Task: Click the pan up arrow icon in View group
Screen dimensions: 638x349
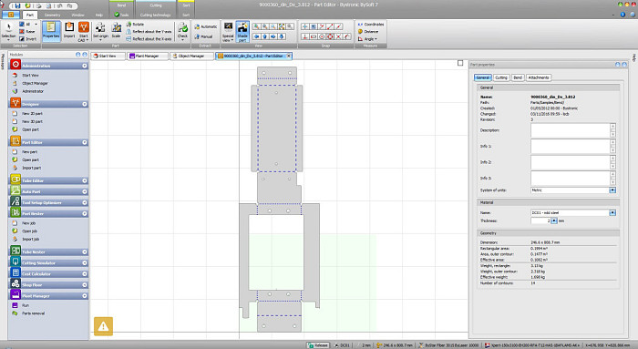Action: (x=265, y=36)
